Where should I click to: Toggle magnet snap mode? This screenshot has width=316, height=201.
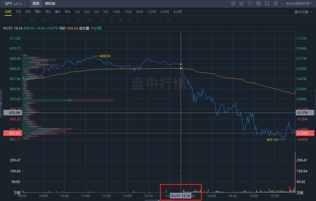130,20
